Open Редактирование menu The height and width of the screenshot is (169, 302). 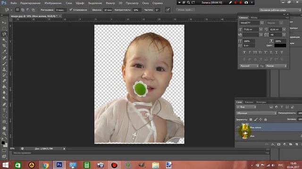click(x=30, y=3)
